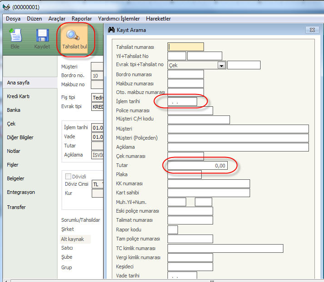The width and height of the screenshot is (324, 282).
Task: Select the Banka side tab
Action: (14, 110)
